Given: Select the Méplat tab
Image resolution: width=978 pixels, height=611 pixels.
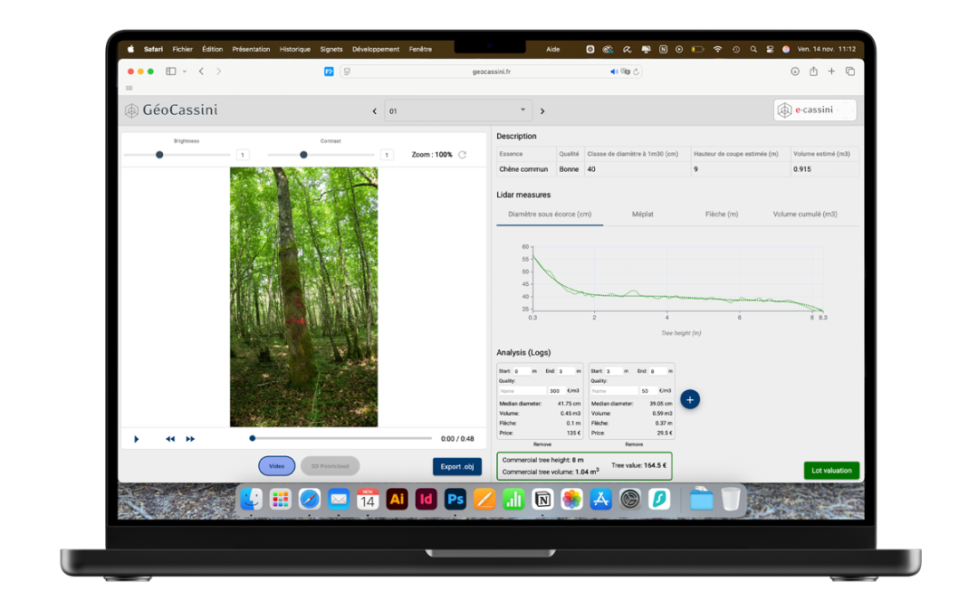Looking at the screenshot, I should (x=642, y=214).
